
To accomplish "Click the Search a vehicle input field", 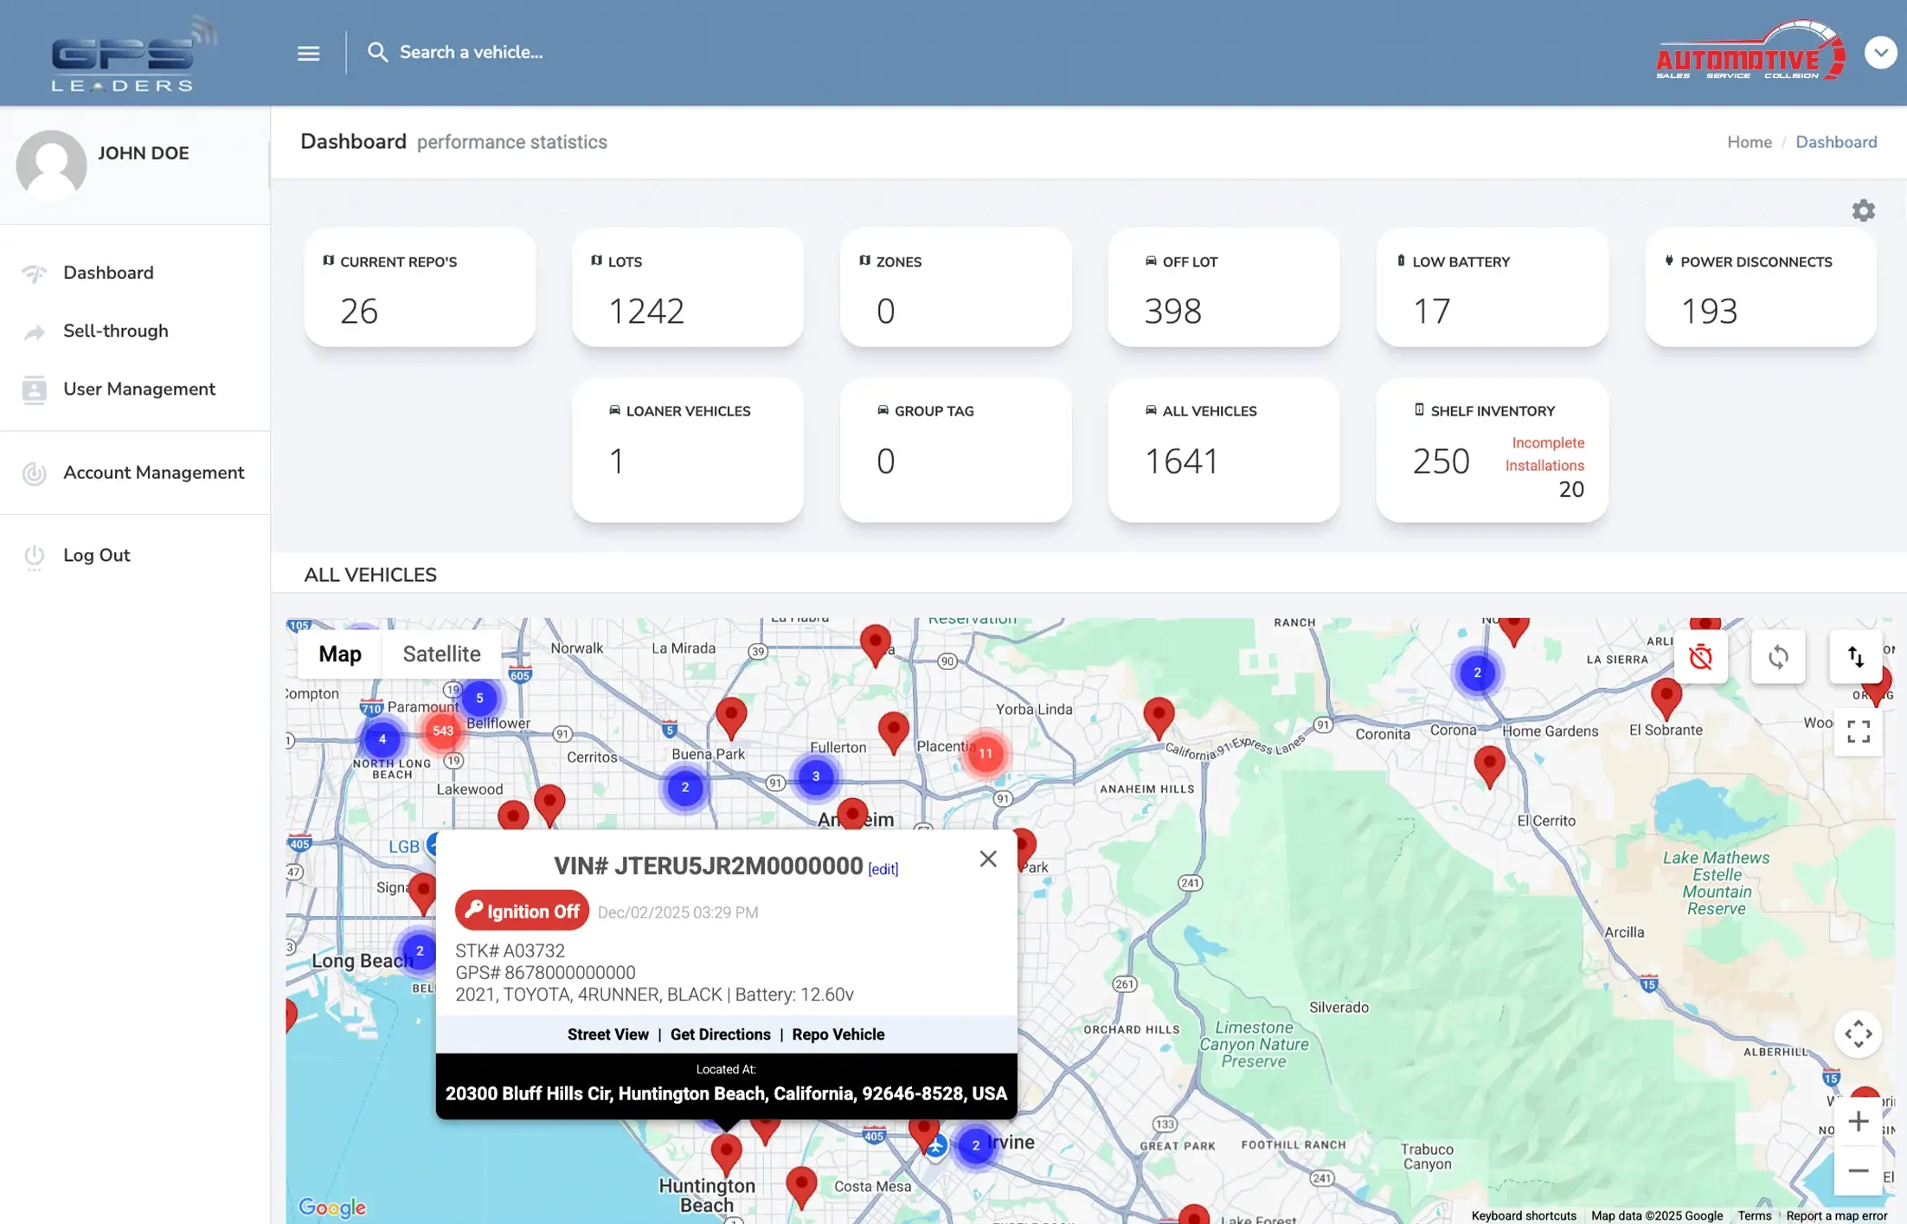I will (472, 52).
